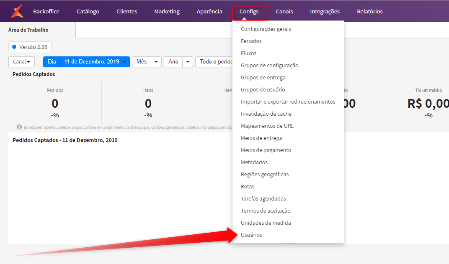The image size is (449, 264).
Task: Click the Itens count label
Action: (x=148, y=90)
